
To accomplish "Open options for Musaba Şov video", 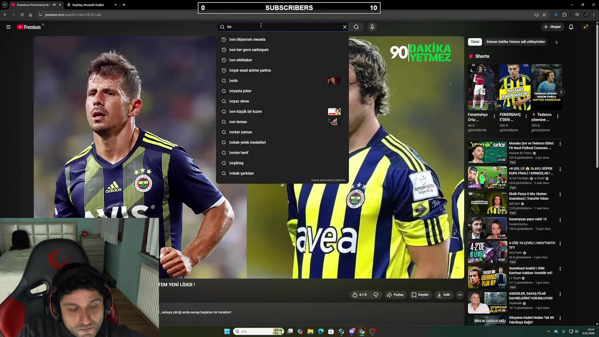I will click(560, 144).
